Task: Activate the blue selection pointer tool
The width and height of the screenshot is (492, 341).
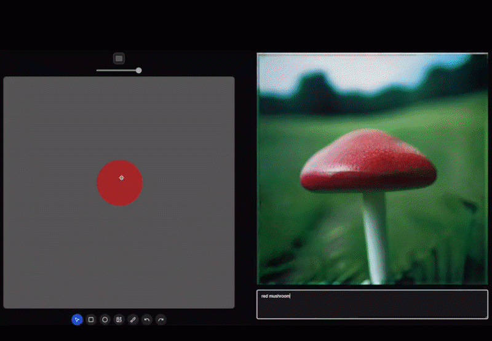Action: (77, 319)
